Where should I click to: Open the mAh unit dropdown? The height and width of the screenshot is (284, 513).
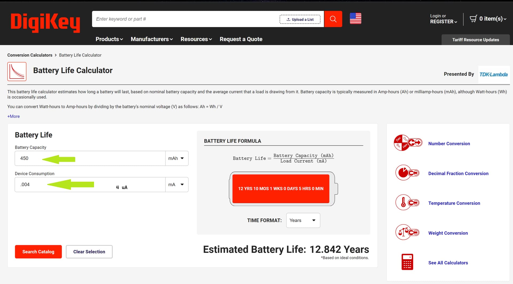(x=177, y=158)
